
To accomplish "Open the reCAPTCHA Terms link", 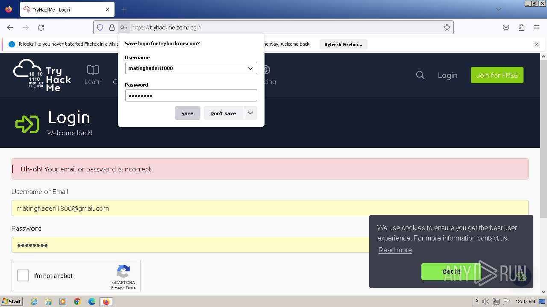I will (131, 287).
